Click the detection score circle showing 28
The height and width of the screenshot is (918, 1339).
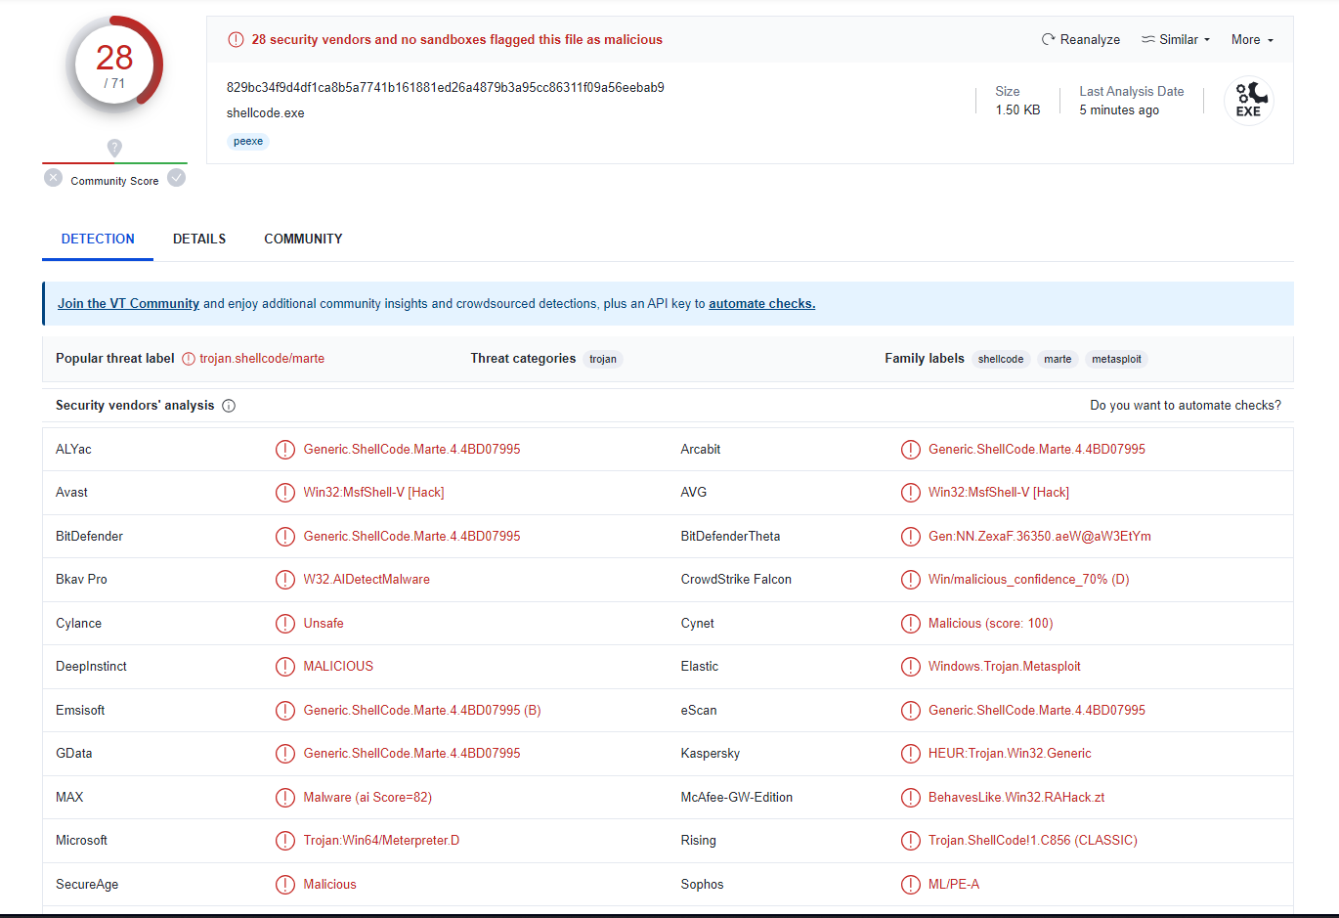tap(114, 66)
